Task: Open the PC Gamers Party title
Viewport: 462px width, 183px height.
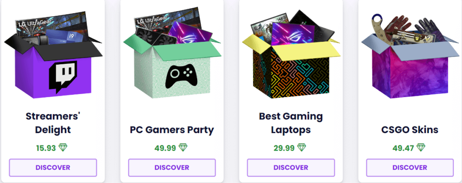Action: pyautogui.click(x=172, y=129)
